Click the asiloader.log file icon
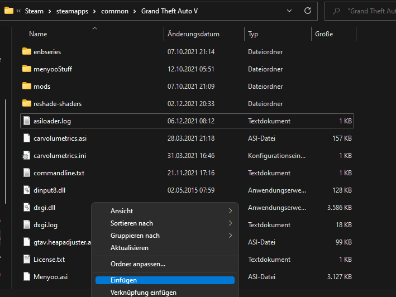Image resolution: width=396 pixels, height=297 pixels. (x=27, y=121)
